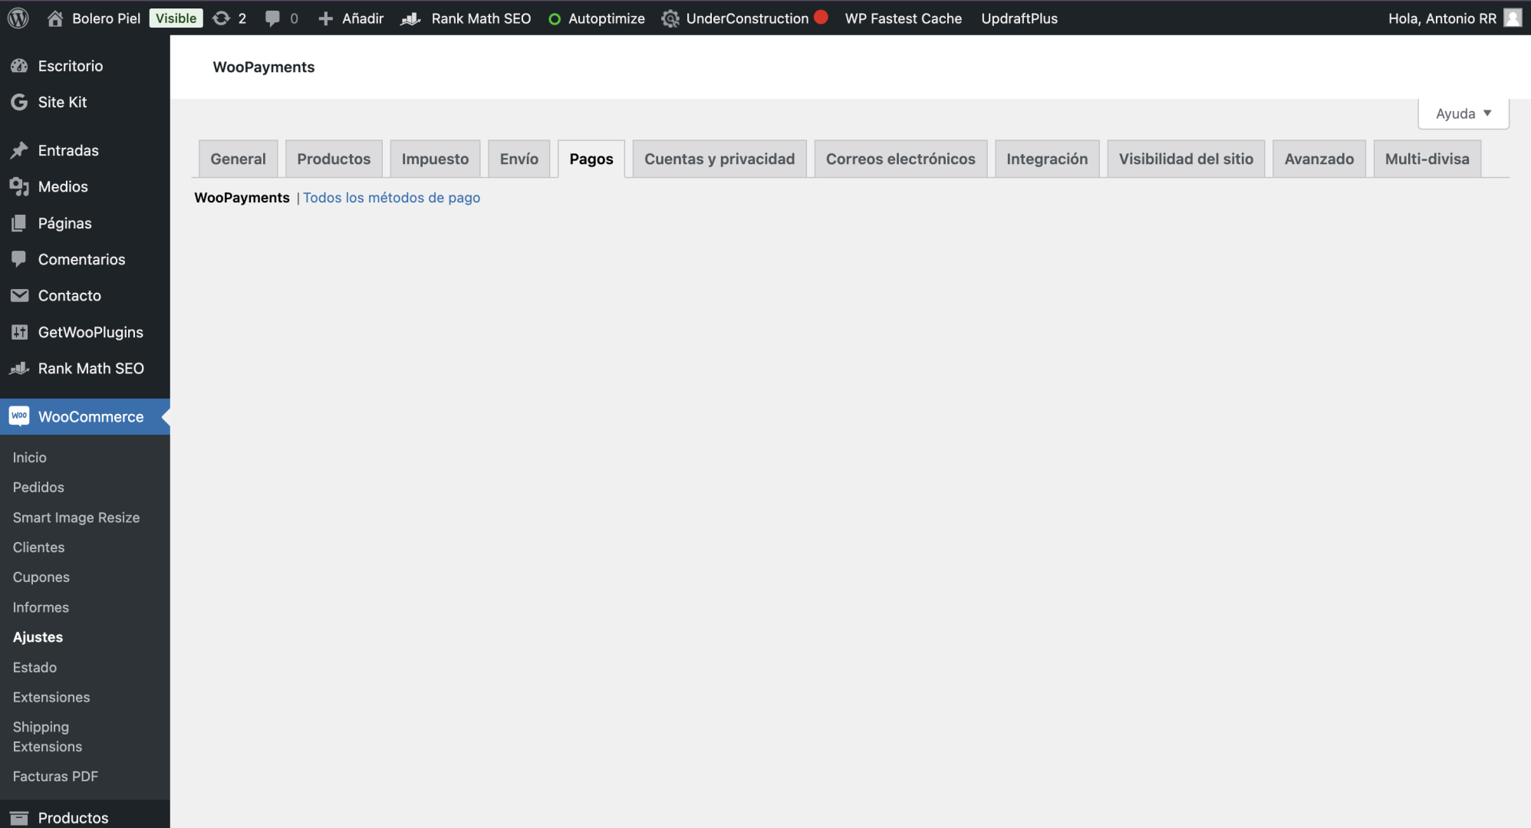Click the red UnderConstruction status dot
The width and height of the screenshot is (1531, 828).
pos(821,17)
